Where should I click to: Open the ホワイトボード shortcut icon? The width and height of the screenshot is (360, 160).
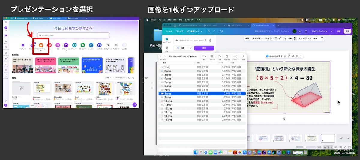click(82, 45)
